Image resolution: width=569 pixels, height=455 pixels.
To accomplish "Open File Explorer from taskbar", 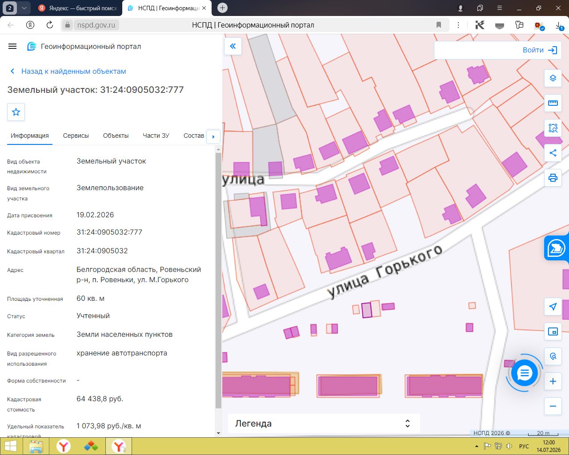I will tap(36, 446).
